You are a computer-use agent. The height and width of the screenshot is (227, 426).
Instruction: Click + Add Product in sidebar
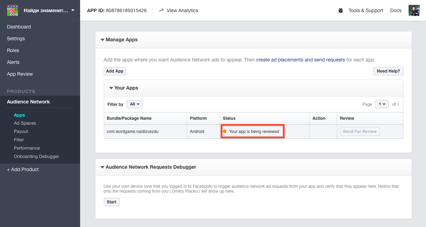23,169
